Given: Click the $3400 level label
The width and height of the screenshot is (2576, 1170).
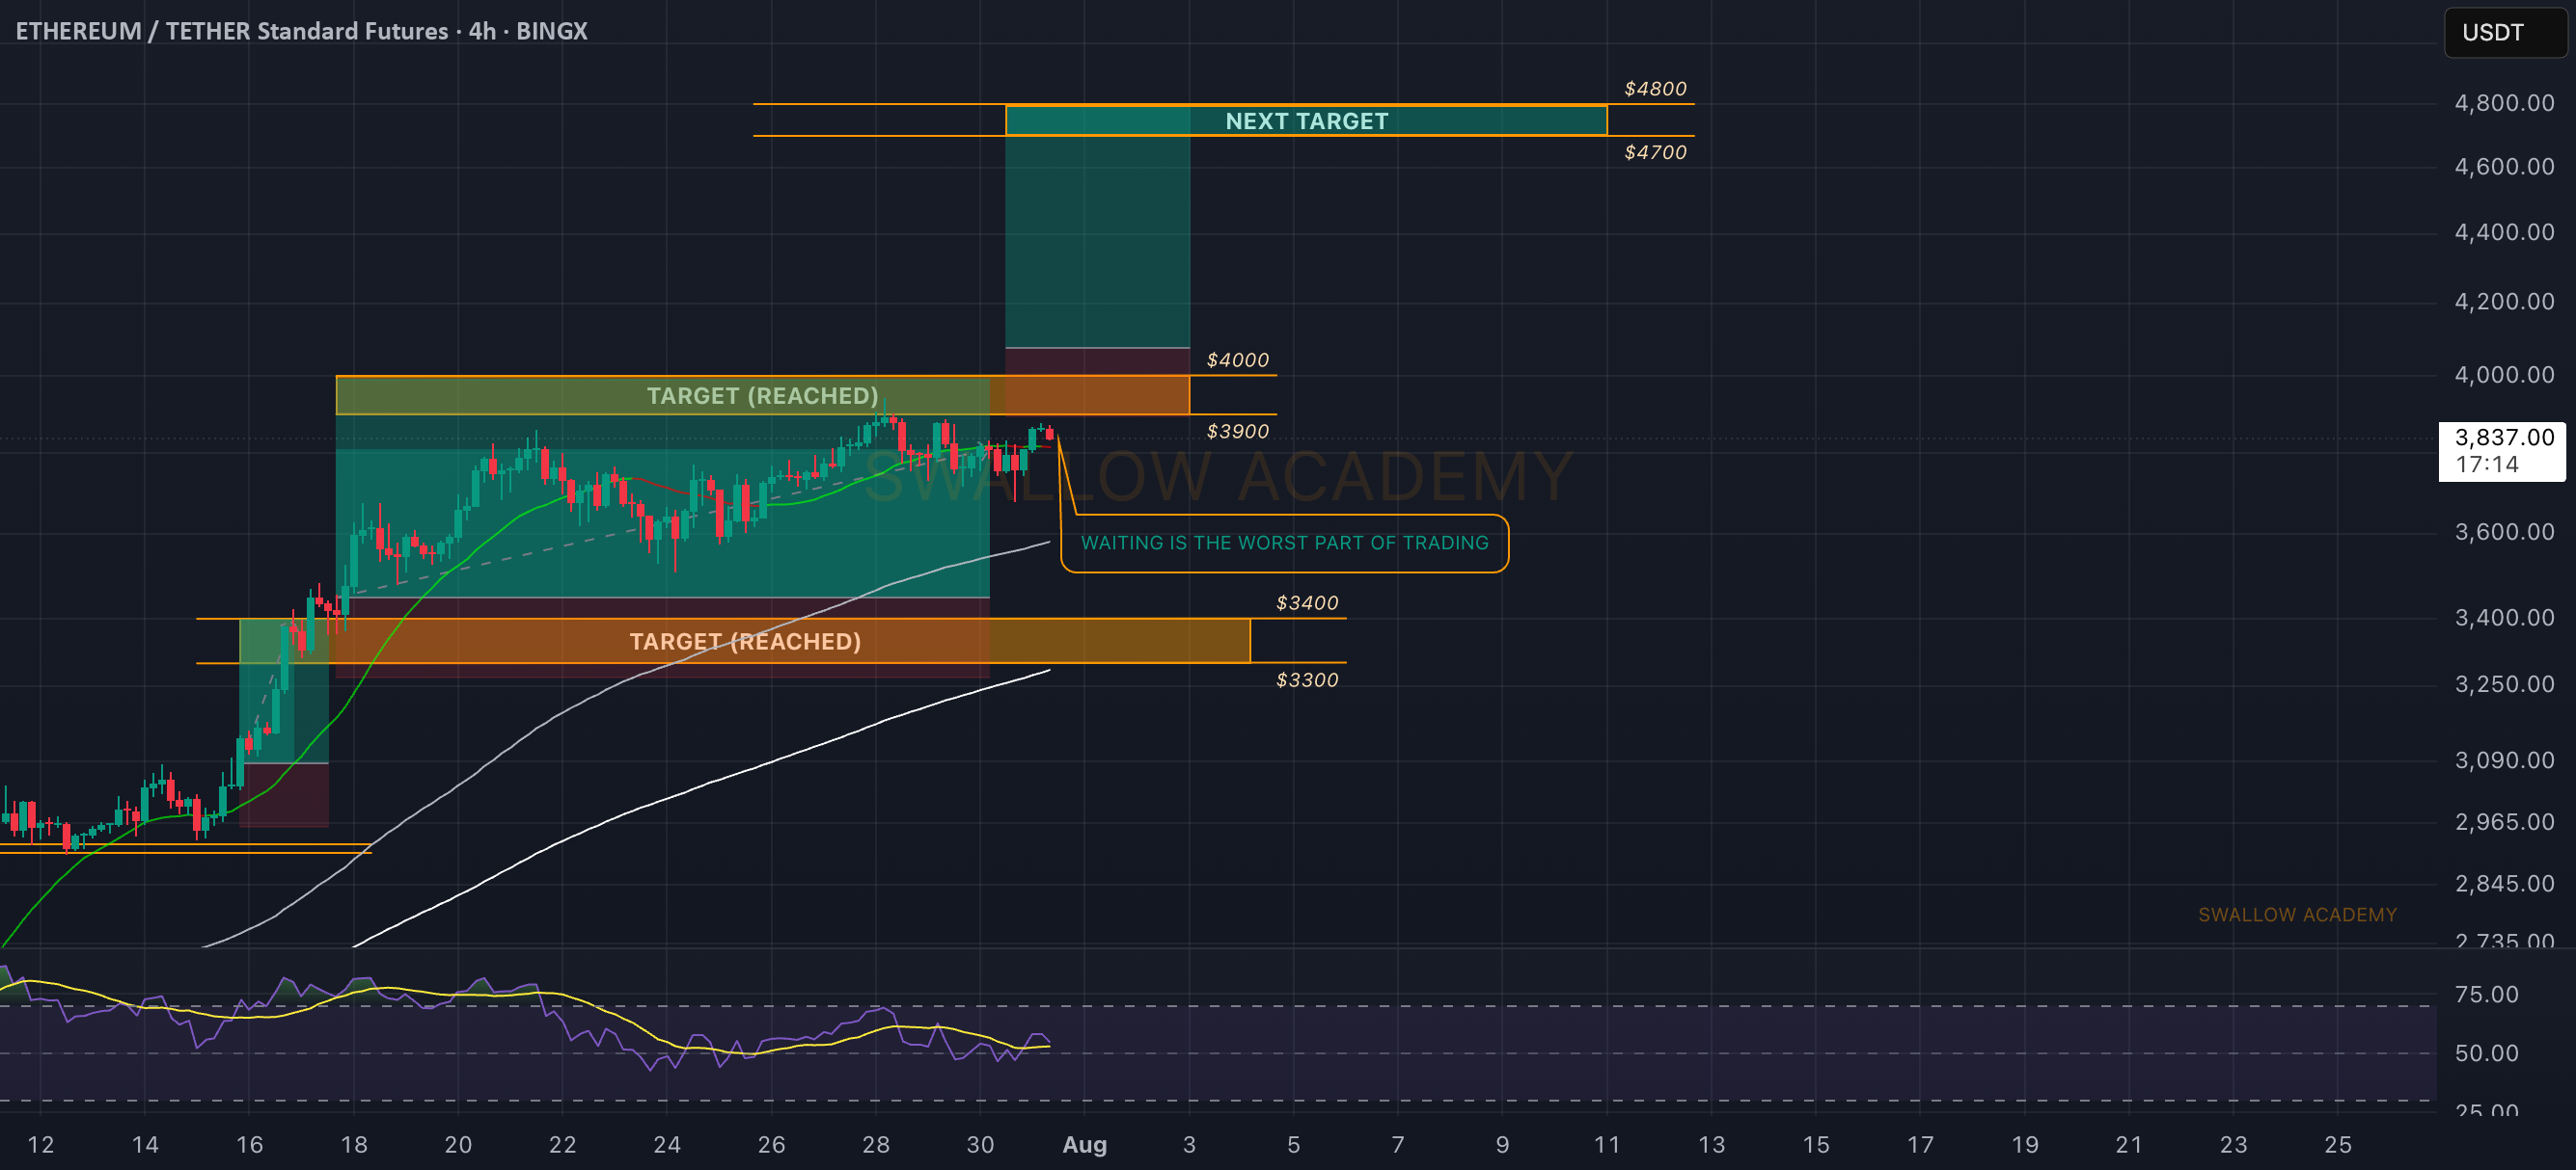Looking at the screenshot, I should tap(1306, 602).
